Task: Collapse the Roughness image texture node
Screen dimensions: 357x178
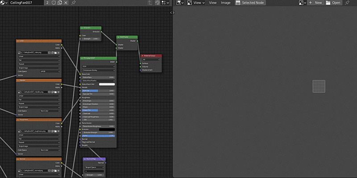Action: [x=18, y=120]
